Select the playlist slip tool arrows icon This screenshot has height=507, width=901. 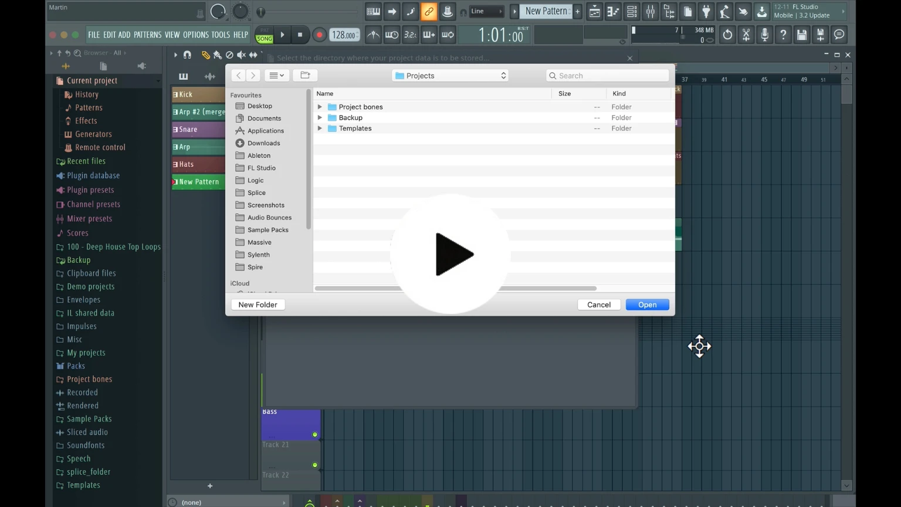click(x=253, y=55)
